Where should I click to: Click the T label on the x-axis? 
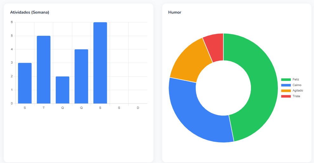pyautogui.click(x=43, y=108)
